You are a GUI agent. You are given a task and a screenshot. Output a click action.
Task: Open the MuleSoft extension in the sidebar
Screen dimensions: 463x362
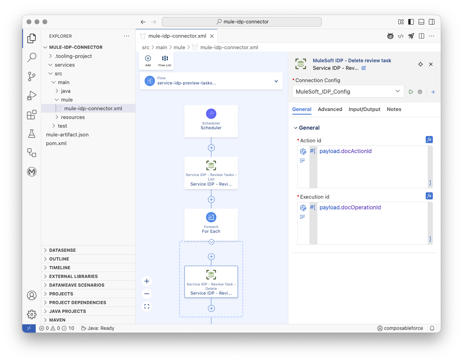pyautogui.click(x=32, y=172)
